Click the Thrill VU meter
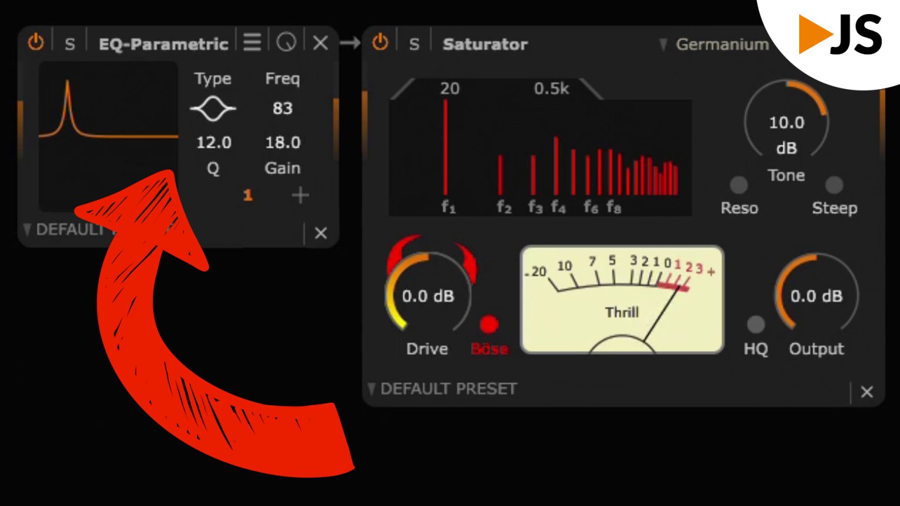The width and height of the screenshot is (900, 506). [x=622, y=300]
